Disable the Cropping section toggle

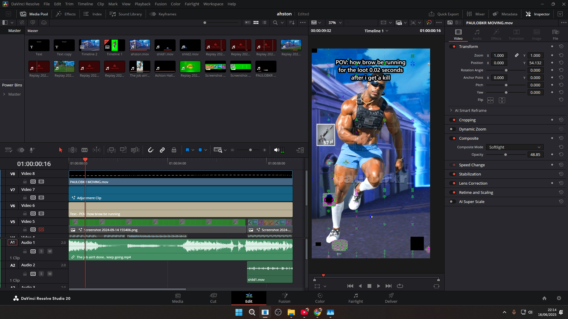[x=453, y=120]
